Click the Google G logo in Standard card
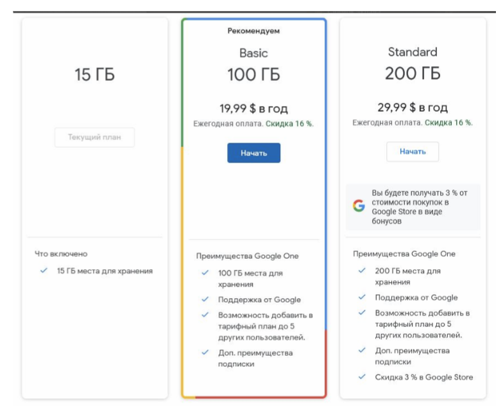 [x=359, y=206]
